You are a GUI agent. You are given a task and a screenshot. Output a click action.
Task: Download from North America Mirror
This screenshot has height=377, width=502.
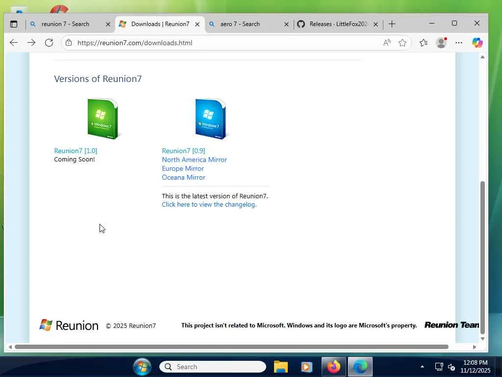pos(194,160)
